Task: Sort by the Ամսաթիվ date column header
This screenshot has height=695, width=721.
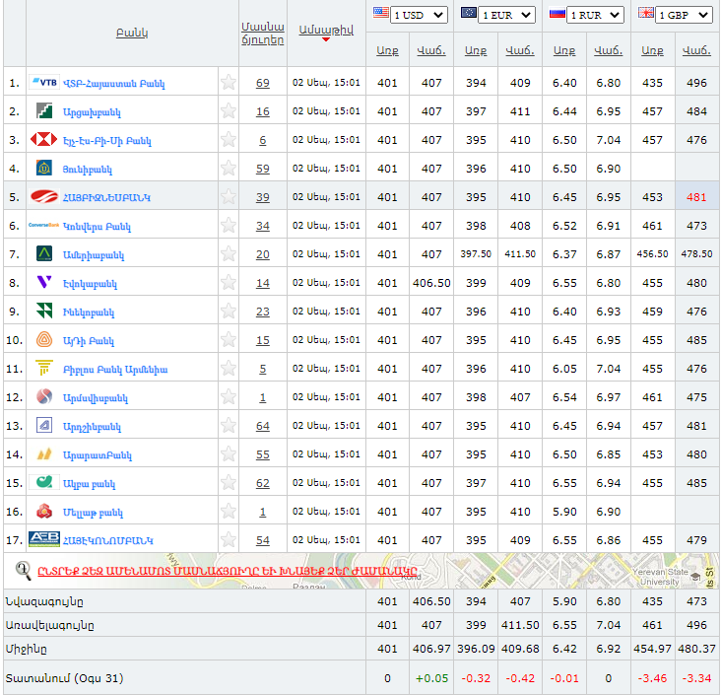Action: 326,30
